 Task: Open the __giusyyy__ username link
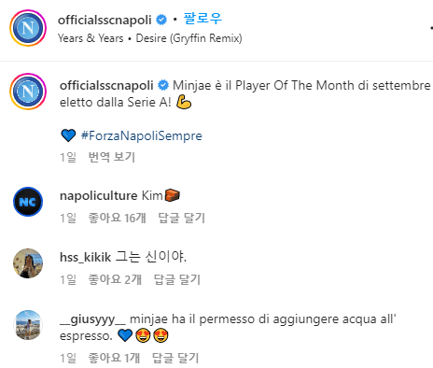pyautogui.click(x=92, y=319)
